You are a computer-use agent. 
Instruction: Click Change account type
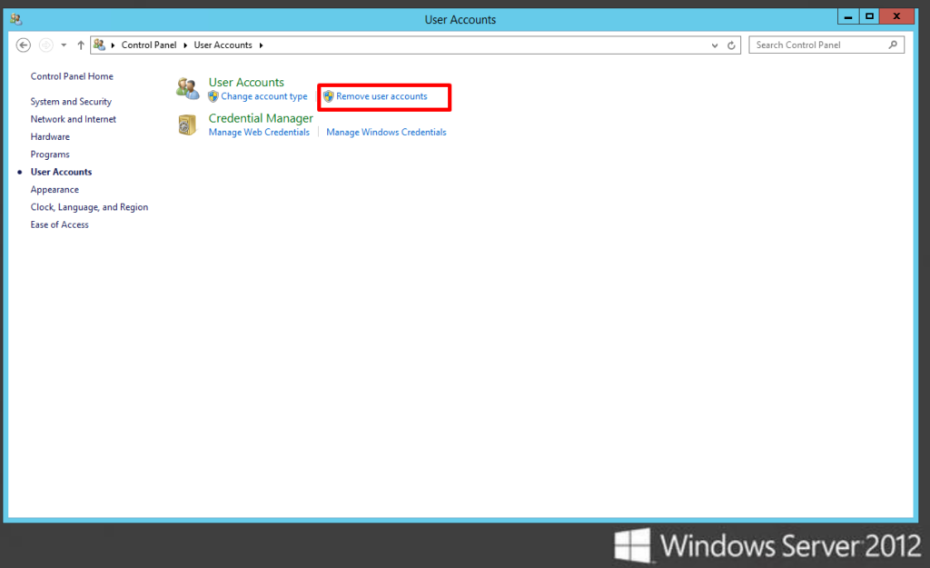point(264,96)
